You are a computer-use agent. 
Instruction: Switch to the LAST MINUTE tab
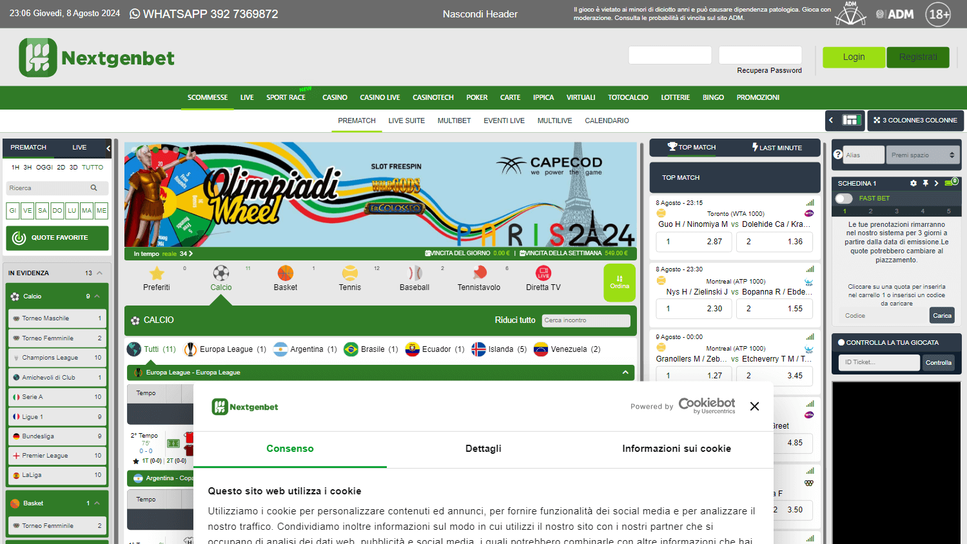pos(778,148)
